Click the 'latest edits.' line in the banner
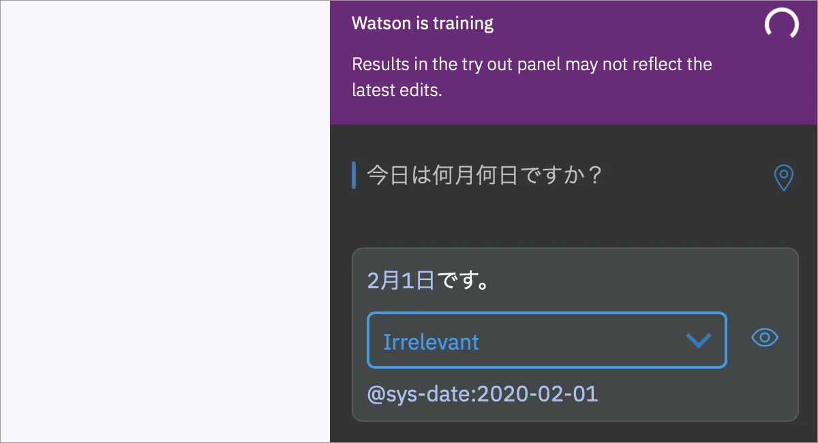The image size is (818, 443). 397,90
